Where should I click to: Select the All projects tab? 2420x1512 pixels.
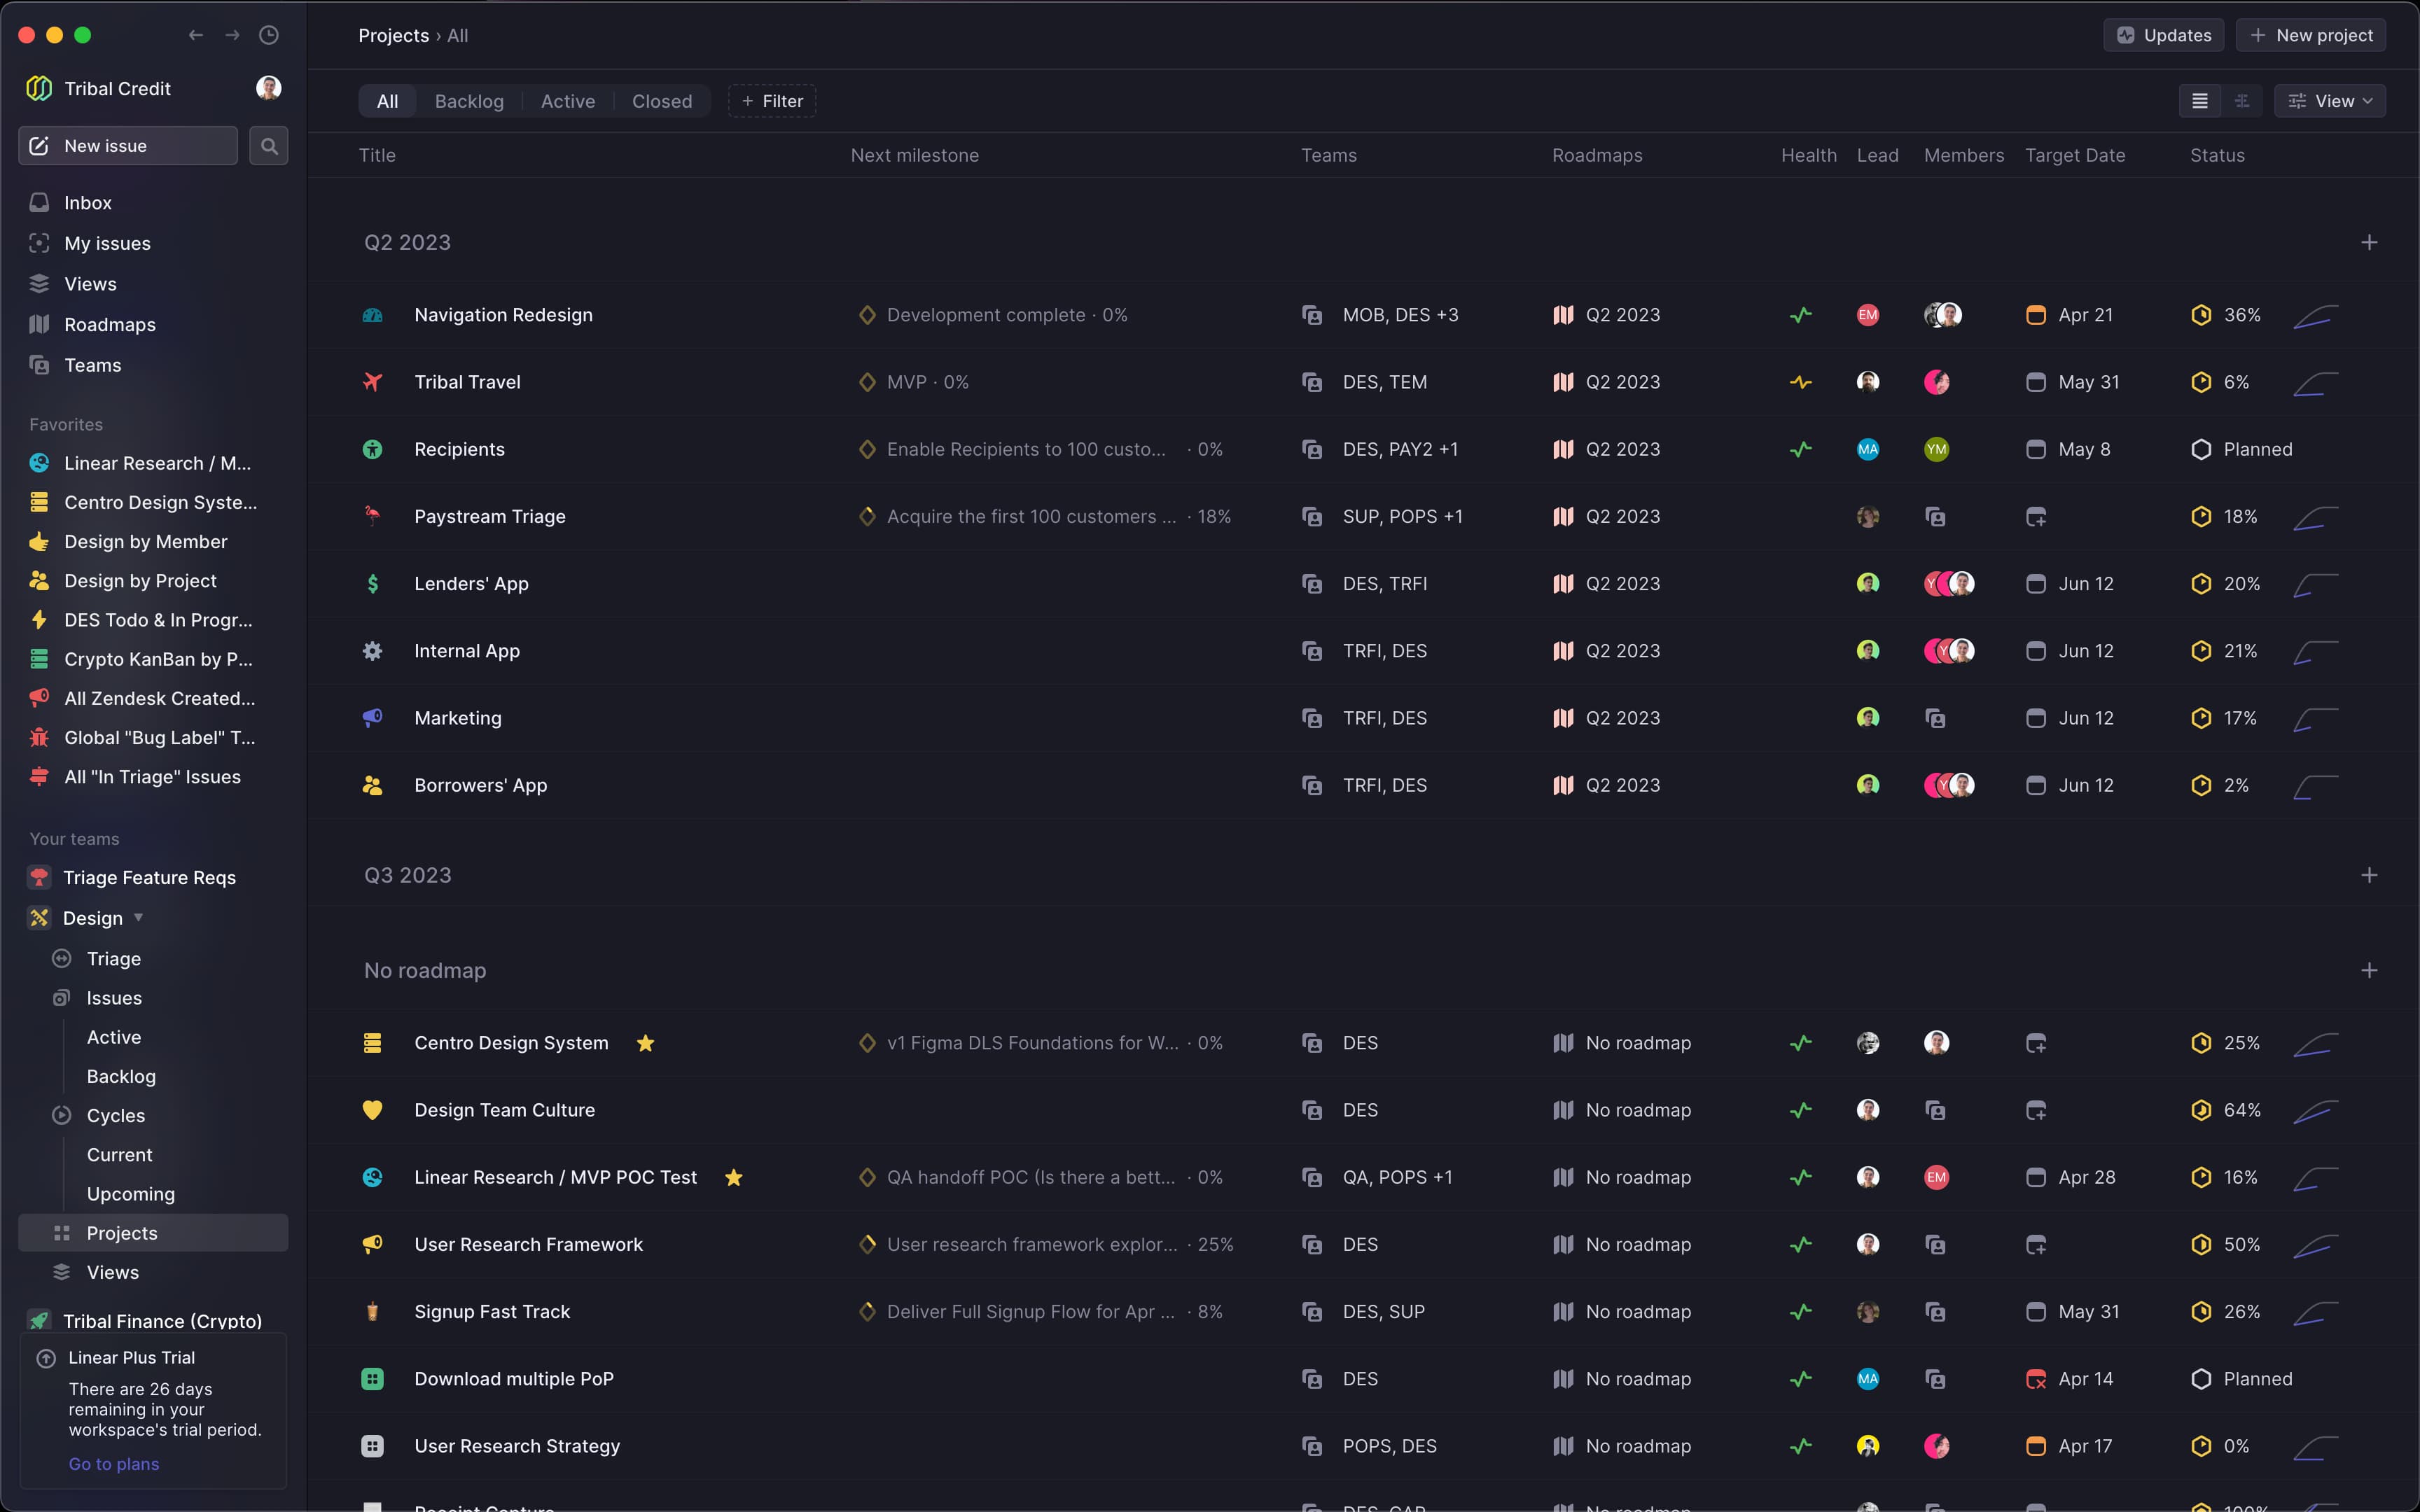(x=387, y=101)
